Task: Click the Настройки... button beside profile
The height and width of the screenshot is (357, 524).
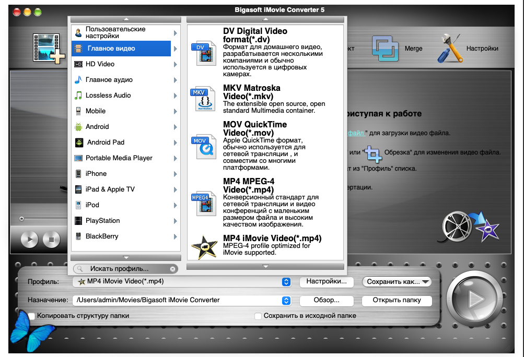Action: [x=327, y=281]
